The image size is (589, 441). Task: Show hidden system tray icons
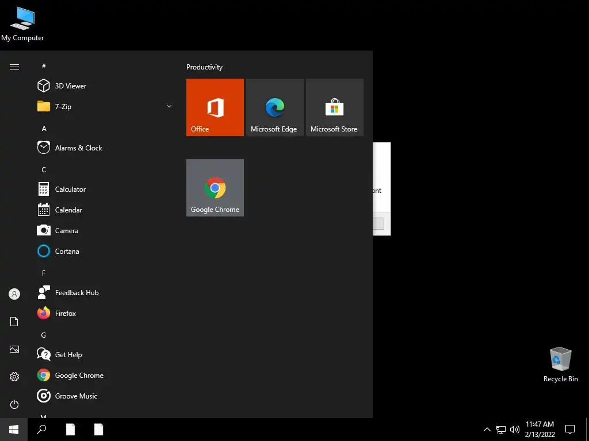coord(487,430)
